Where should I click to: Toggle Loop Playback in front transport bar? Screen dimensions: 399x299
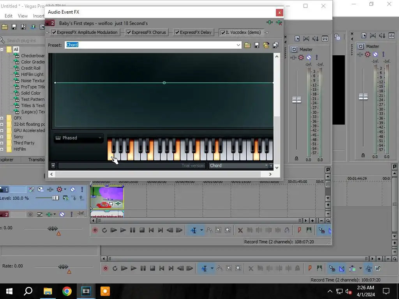pyautogui.click(x=104, y=230)
